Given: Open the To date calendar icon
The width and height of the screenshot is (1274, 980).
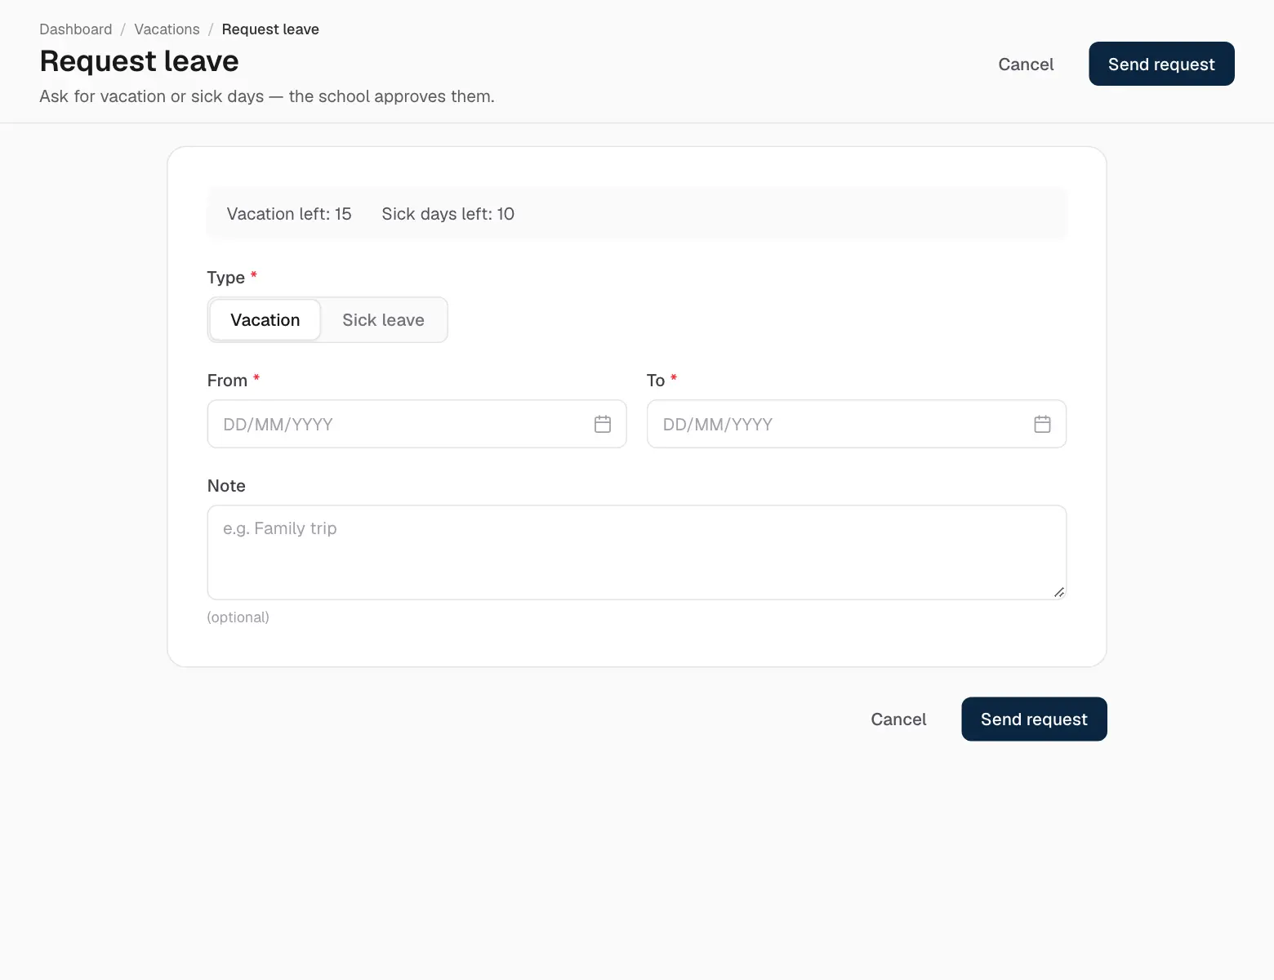Looking at the screenshot, I should point(1042,424).
